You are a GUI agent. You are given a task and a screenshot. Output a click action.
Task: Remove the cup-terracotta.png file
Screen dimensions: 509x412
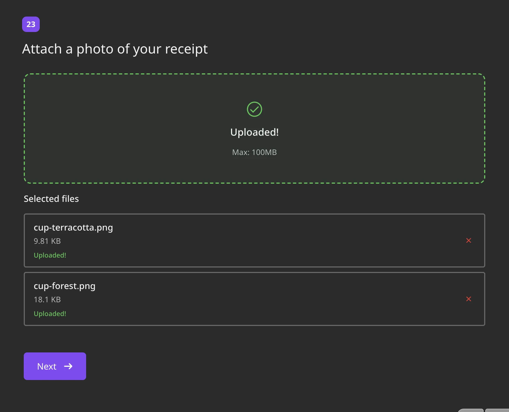(x=468, y=240)
